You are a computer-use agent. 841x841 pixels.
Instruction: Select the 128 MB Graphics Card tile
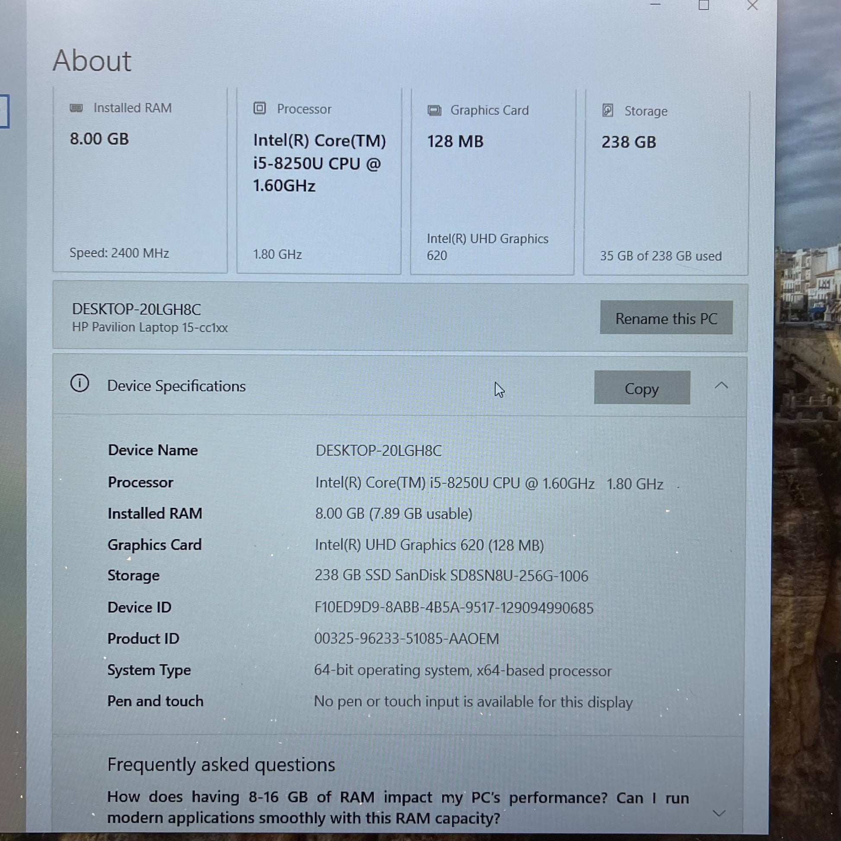[492, 183]
